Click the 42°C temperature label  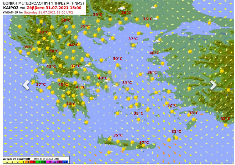click(51, 66)
